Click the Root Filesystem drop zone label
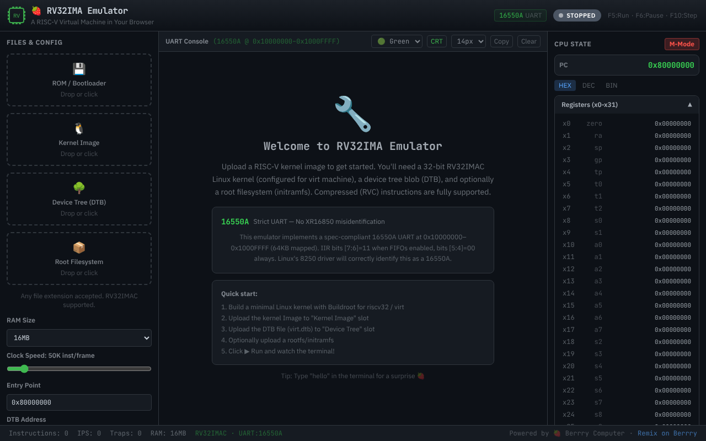The height and width of the screenshot is (441, 706). coord(79,262)
